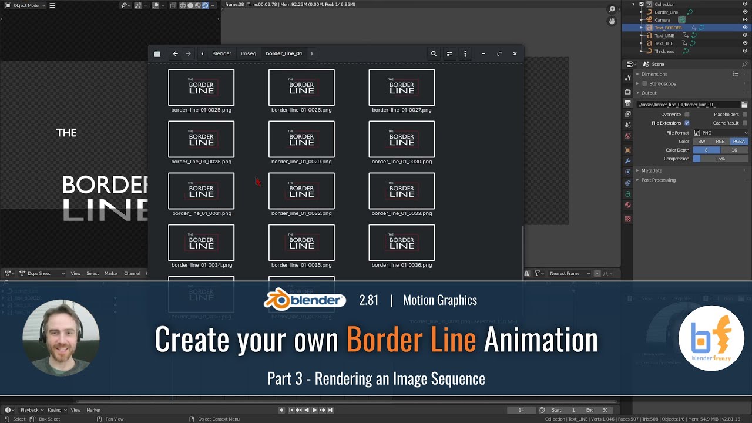Open the Object Mode dropdown
The width and height of the screenshot is (752, 423).
pyautogui.click(x=25, y=5)
